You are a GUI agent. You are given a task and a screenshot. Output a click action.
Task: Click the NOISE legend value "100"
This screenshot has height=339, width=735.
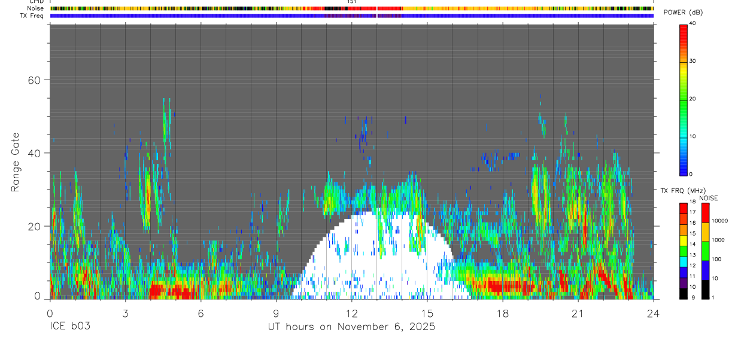tap(715, 259)
